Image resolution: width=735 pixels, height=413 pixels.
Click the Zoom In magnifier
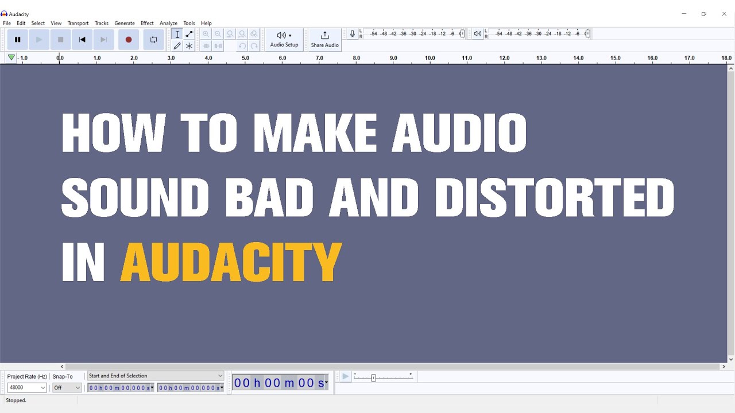206,34
